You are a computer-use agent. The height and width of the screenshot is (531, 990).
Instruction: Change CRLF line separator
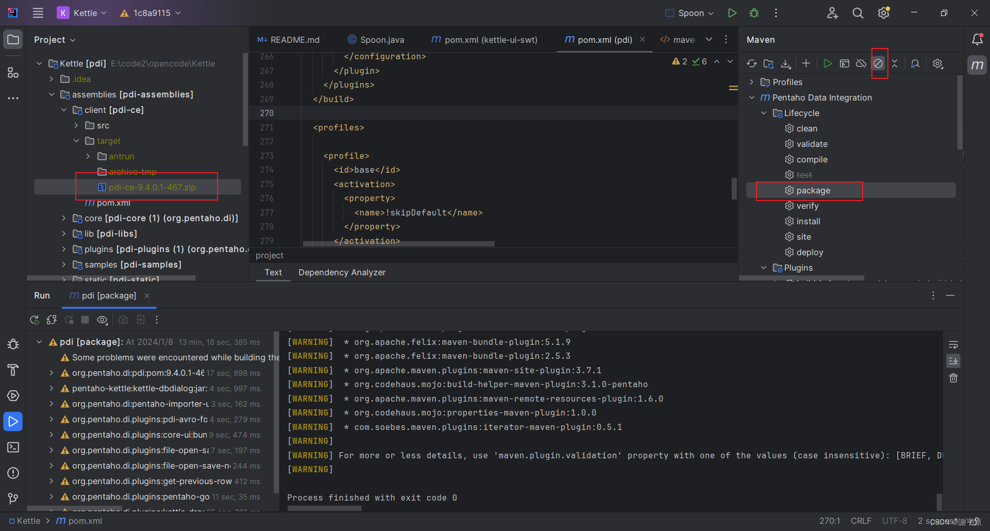[861, 521]
